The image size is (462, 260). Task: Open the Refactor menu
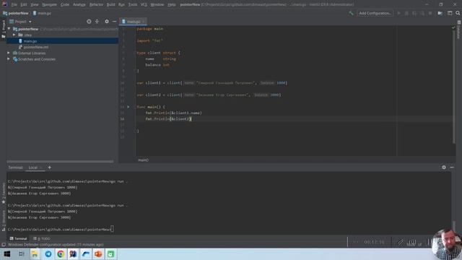96,4
